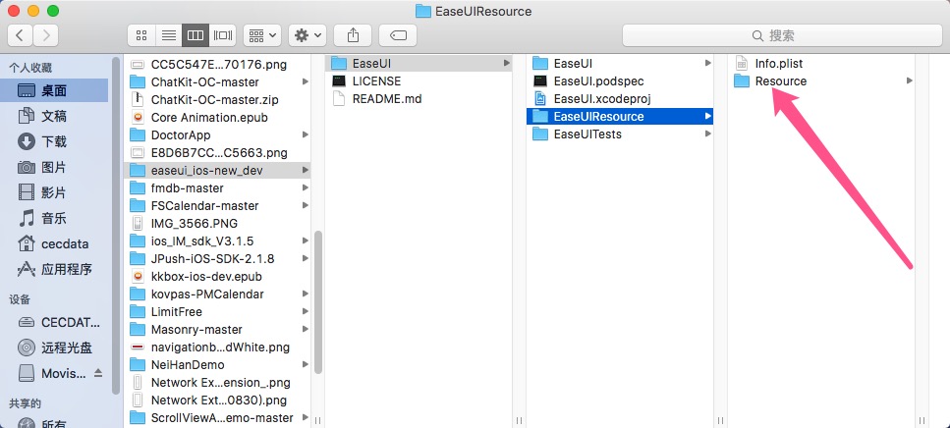Image resolution: width=950 pixels, height=428 pixels.
Task: Select 远程光盘 in the sidebar
Action: pyautogui.click(x=55, y=348)
